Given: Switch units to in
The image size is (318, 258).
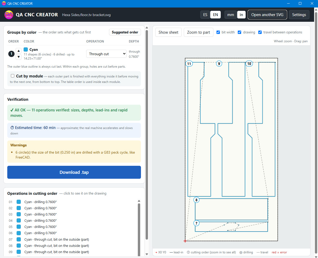Looking at the screenshot, I should (x=241, y=15).
